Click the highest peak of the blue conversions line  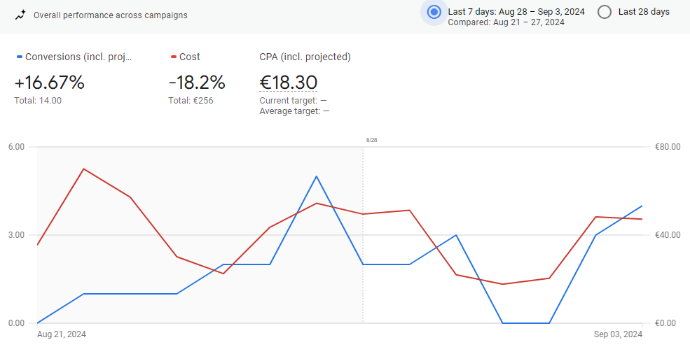[x=317, y=176]
